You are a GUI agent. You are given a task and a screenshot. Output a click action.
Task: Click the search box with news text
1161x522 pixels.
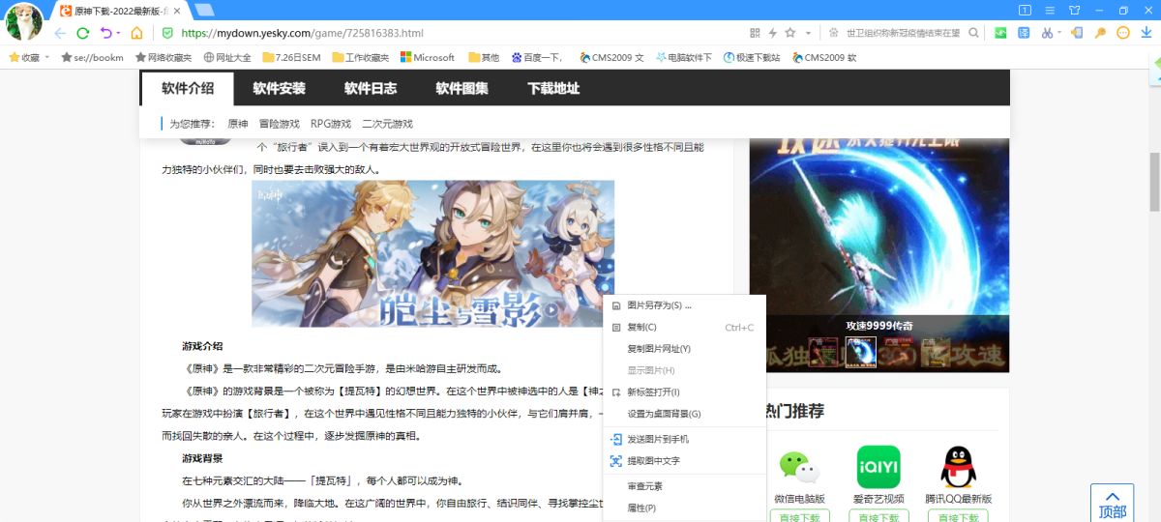[902, 33]
